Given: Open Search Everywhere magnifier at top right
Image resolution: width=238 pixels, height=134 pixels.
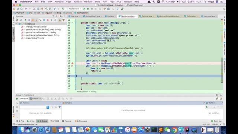Looking at the screenshot, I should (224, 9).
